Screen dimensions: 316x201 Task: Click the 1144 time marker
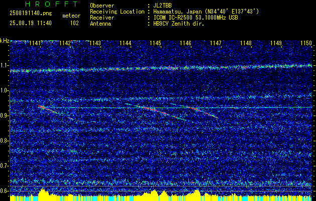click(x=126, y=43)
